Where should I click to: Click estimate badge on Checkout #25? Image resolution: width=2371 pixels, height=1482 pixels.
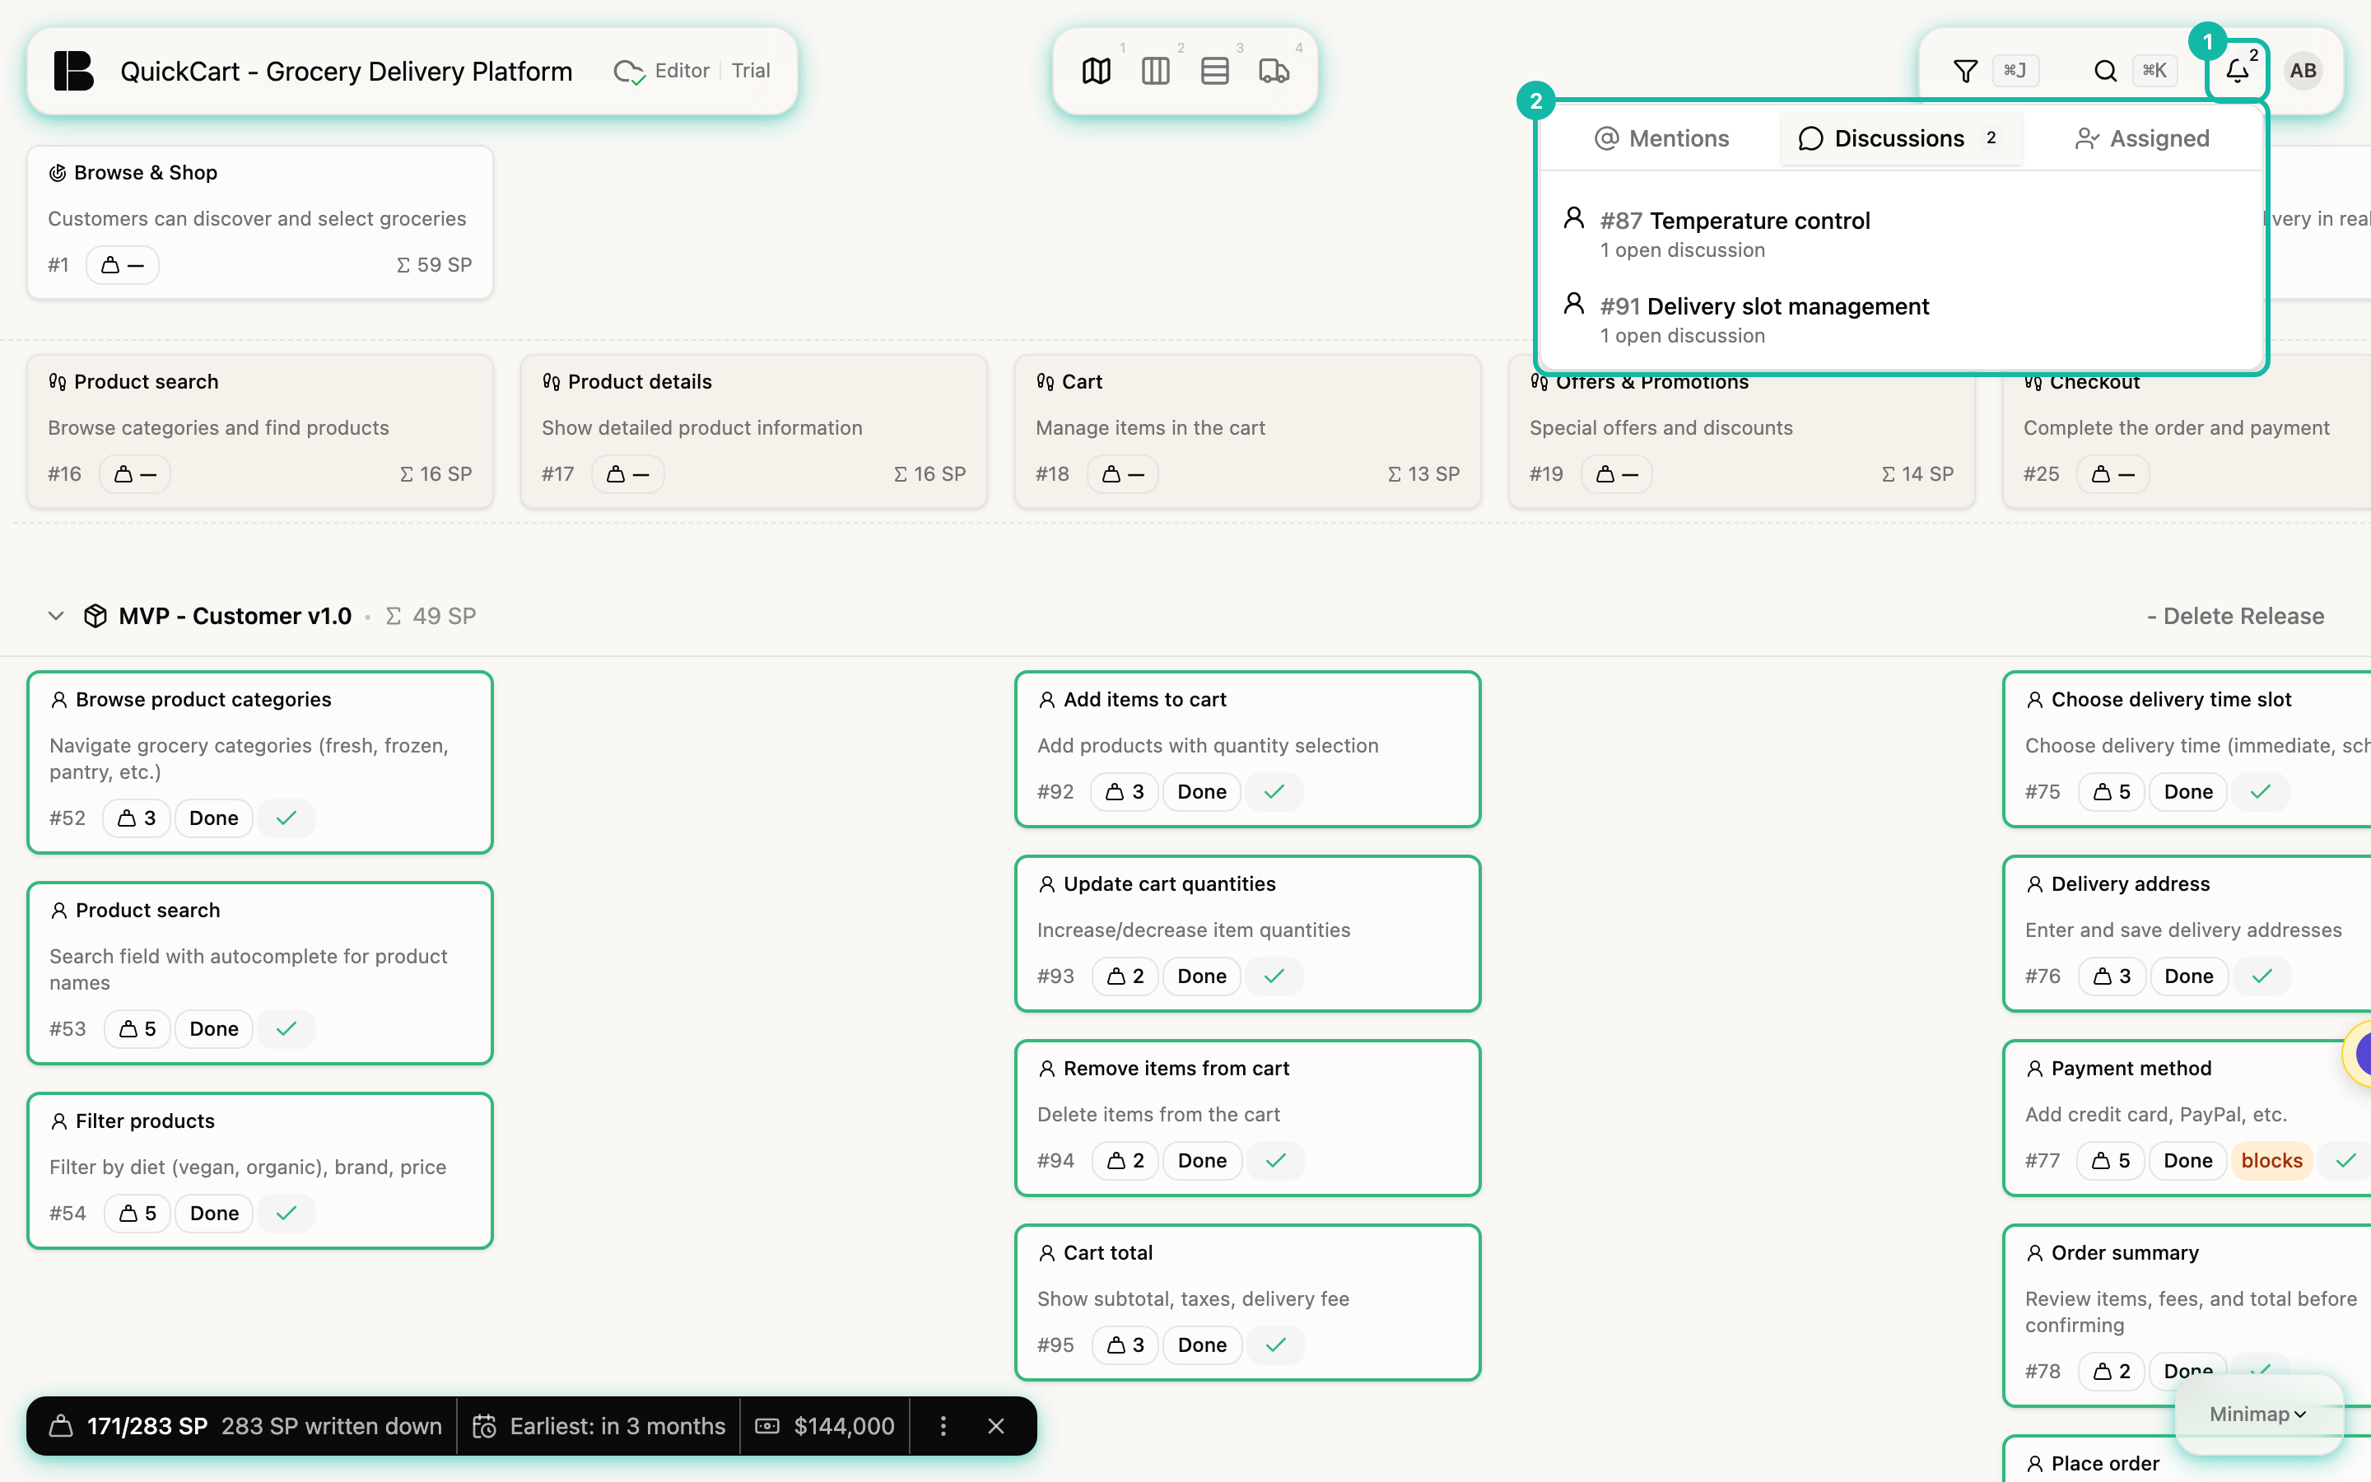tap(2113, 474)
